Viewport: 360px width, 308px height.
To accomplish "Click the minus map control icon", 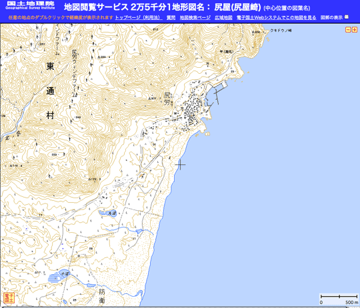I will 348,29.
